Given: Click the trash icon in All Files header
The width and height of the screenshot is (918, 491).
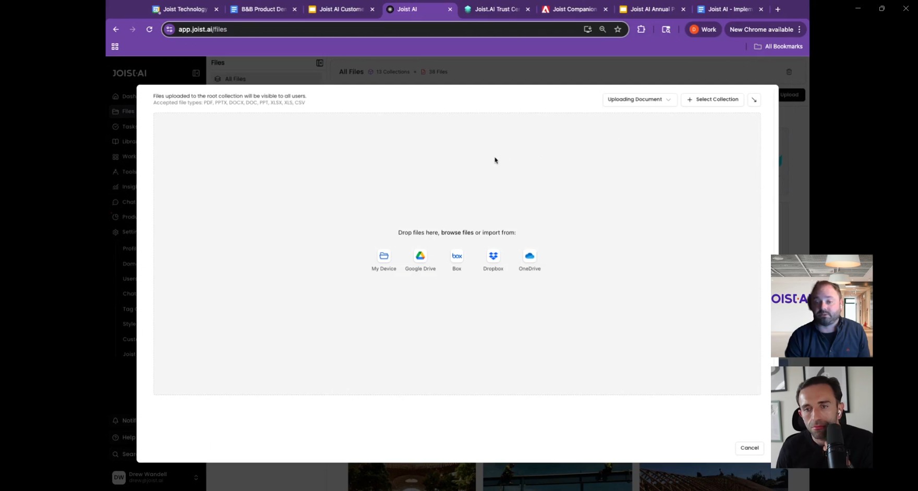Looking at the screenshot, I should (x=789, y=72).
